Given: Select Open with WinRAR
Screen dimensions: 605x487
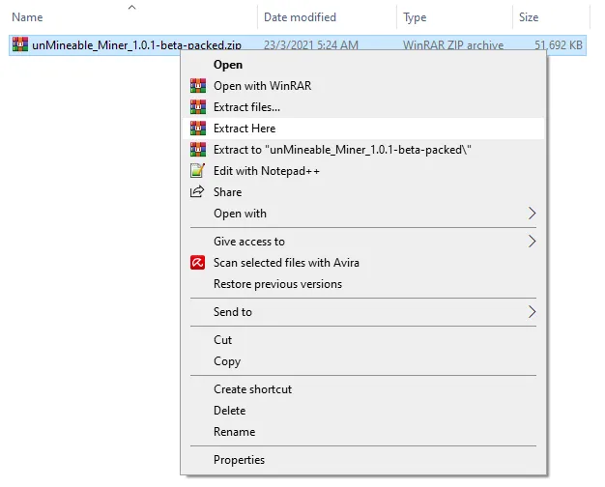Looking at the screenshot, I should pyautogui.click(x=363, y=86).
